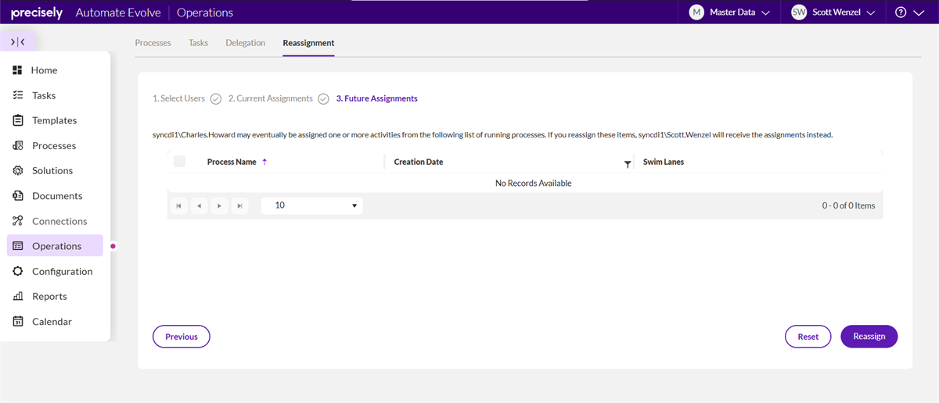Image resolution: width=939 pixels, height=403 pixels.
Task: Open the help question mark icon
Action: coord(901,12)
